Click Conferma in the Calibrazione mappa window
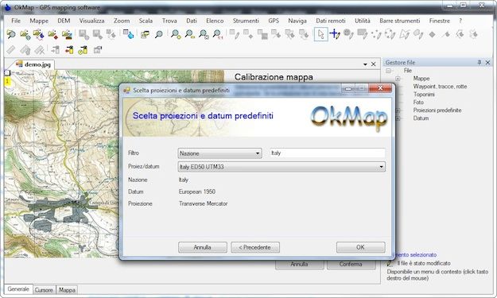This screenshot has height=298, width=497. pyautogui.click(x=351, y=264)
